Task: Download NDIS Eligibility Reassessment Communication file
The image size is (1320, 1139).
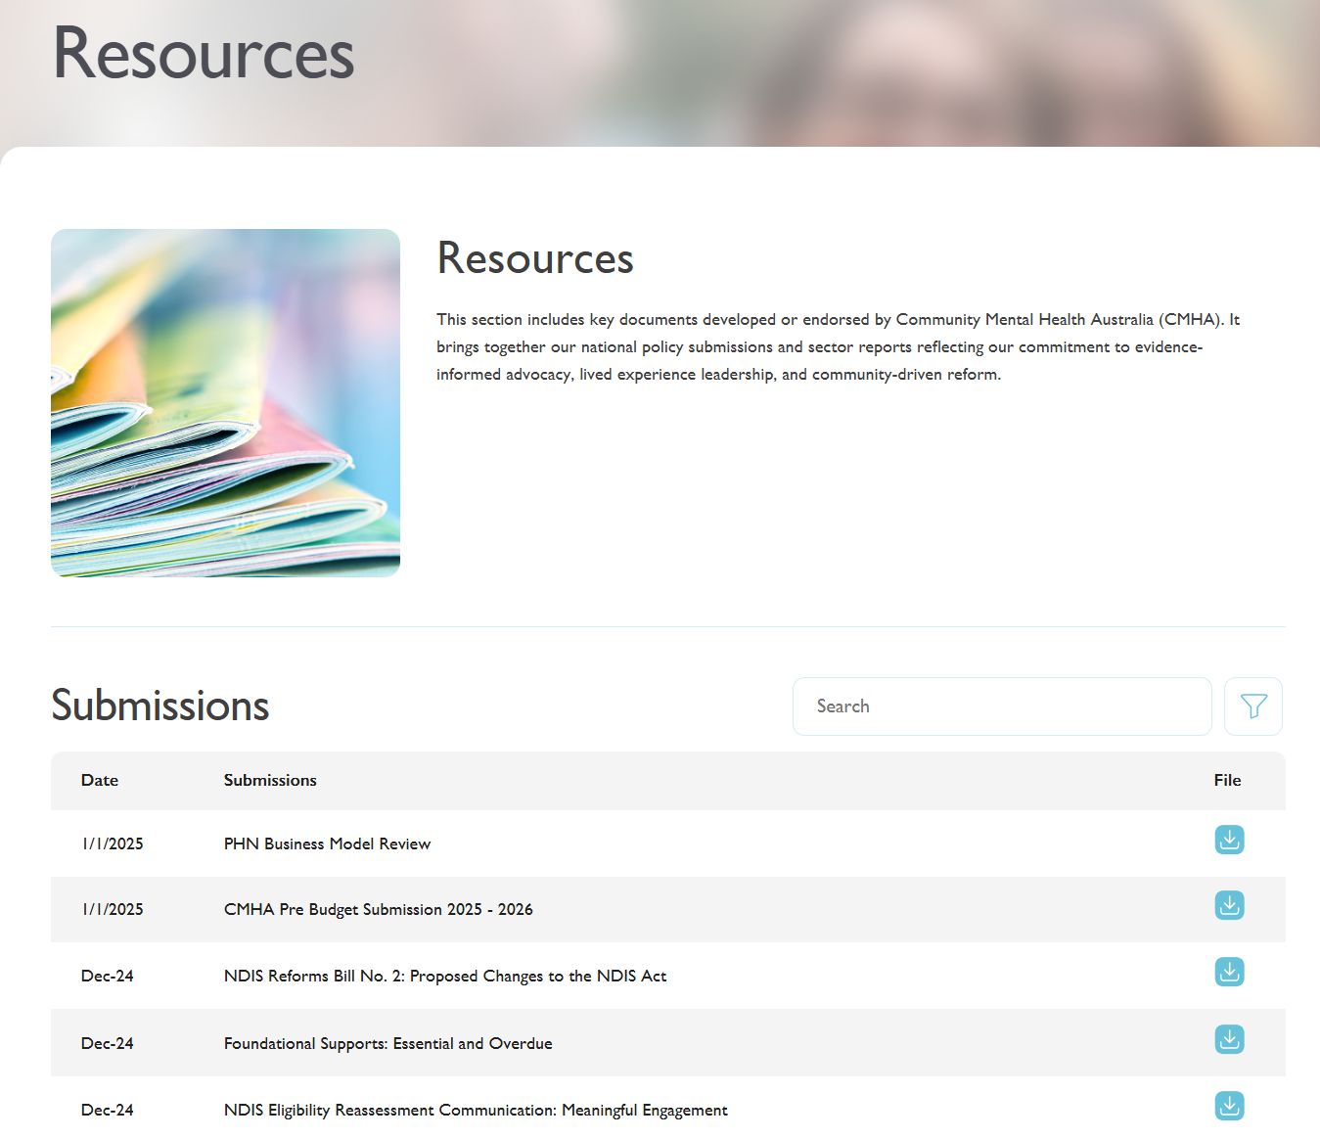Action: click(1229, 1106)
